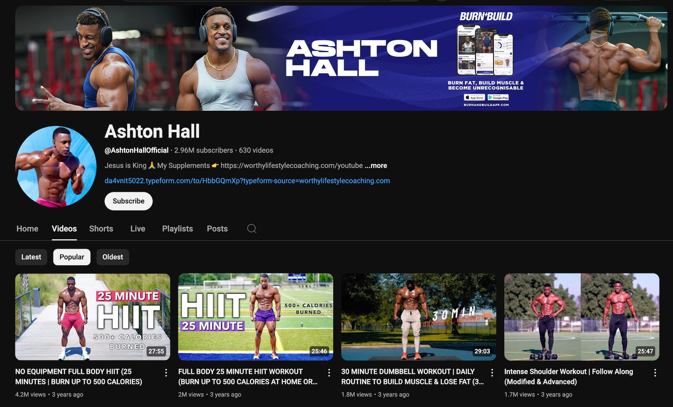Open the 30 min dumbbell workout thumbnail
The width and height of the screenshot is (673, 407).
(419, 317)
